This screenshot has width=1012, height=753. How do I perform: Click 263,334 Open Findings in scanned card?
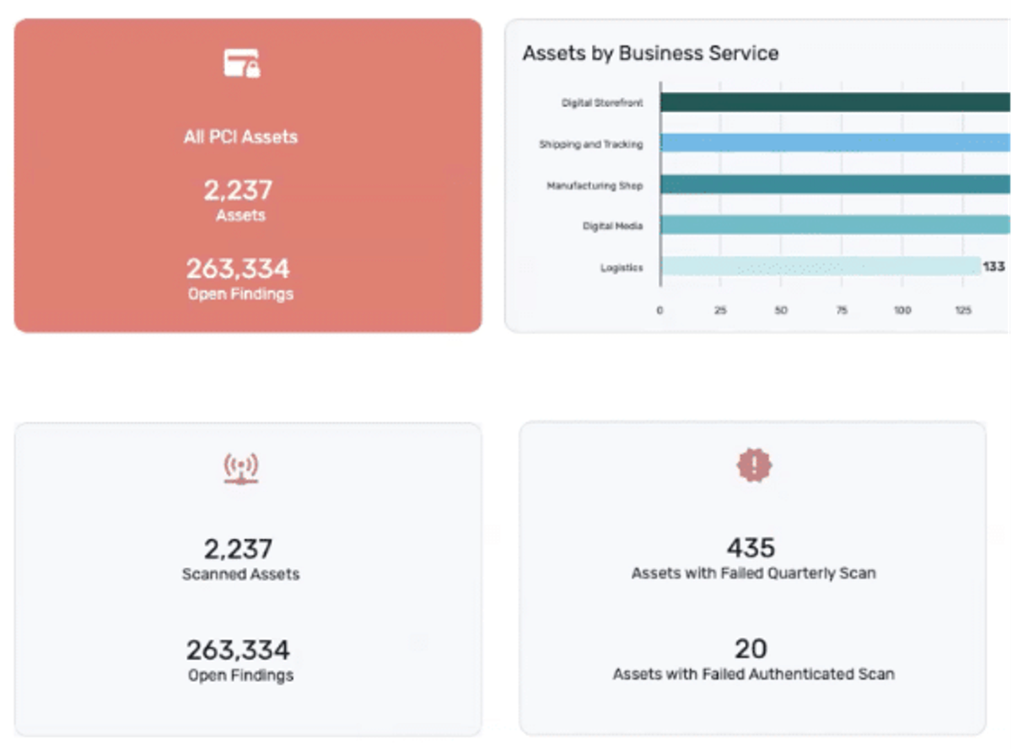[239, 650]
